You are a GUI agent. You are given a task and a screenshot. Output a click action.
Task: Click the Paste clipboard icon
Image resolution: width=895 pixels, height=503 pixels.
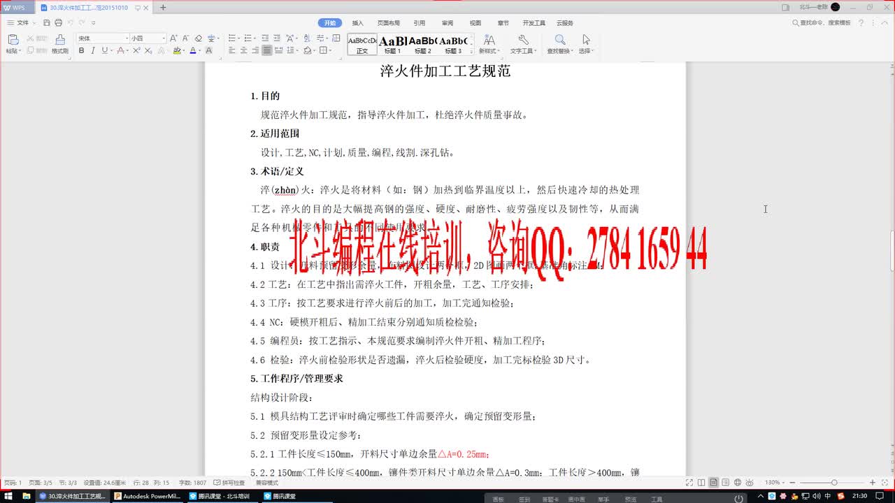pyautogui.click(x=12, y=39)
